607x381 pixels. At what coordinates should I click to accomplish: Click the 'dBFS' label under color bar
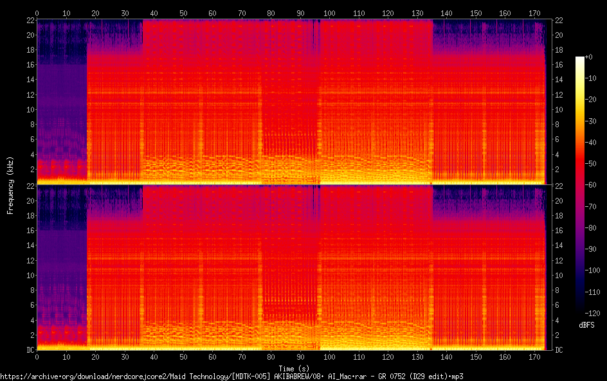coord(586,326)
